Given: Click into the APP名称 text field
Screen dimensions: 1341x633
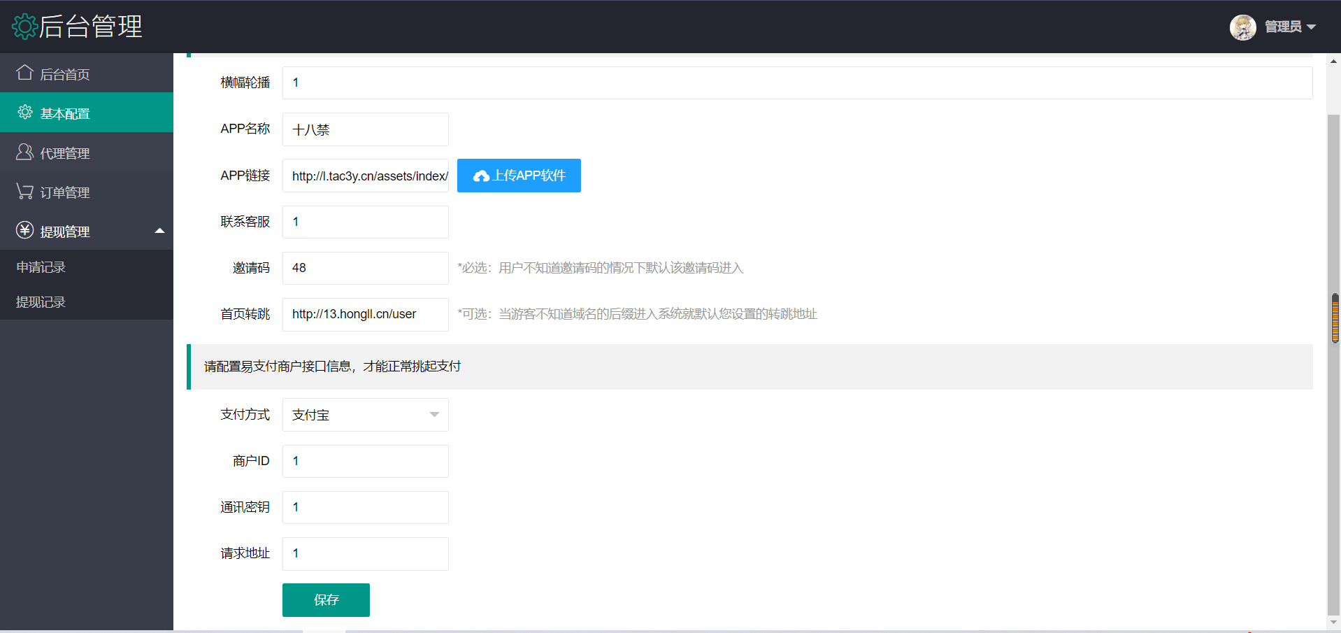Looking at the screenshot, I should tap(365, 129).
